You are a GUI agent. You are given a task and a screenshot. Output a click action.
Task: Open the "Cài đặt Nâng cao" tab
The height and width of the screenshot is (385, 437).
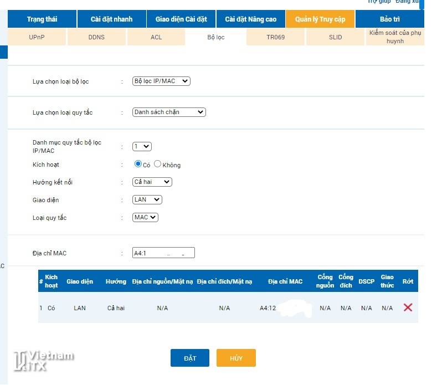pyautogui.click(x=250, y=19)
